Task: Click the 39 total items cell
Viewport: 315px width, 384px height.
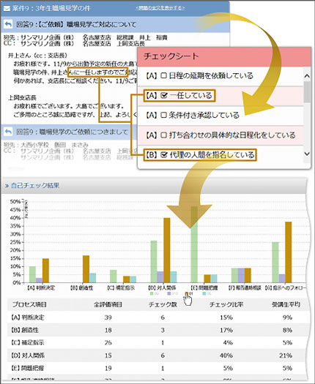Action: click(108, 317)
